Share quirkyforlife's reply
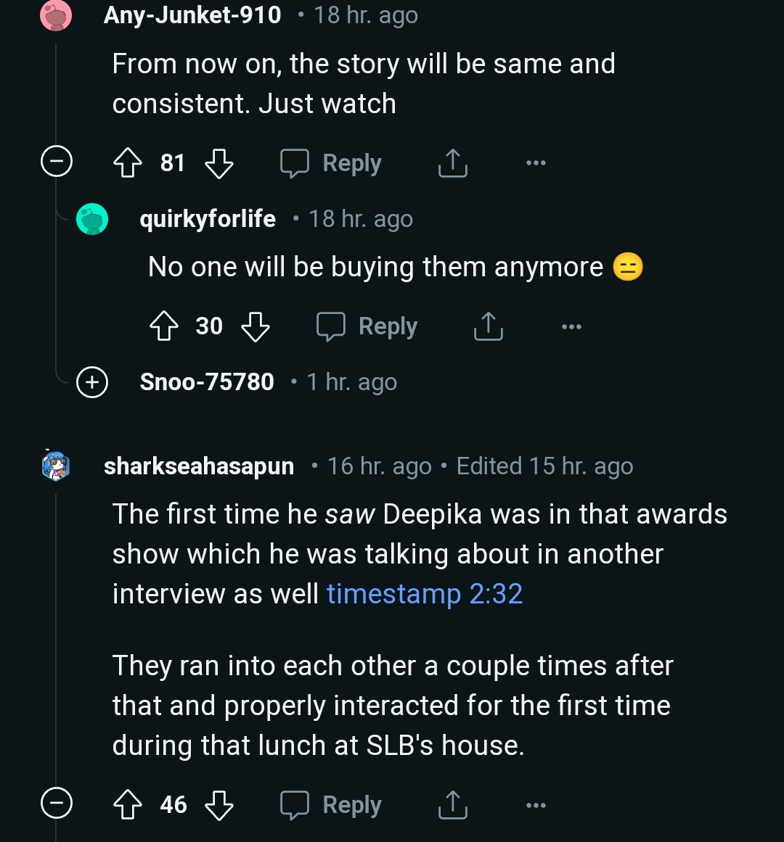Image resolution: width=784 pixels, height=842 pixels. click(x=488, y=326)
